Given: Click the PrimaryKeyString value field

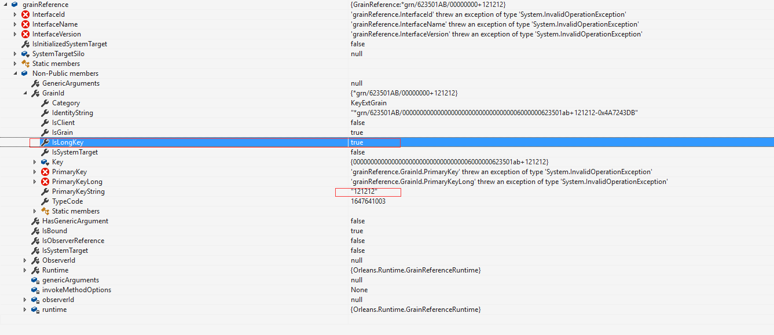Looking at the screenshot, I should coord(368,192).
